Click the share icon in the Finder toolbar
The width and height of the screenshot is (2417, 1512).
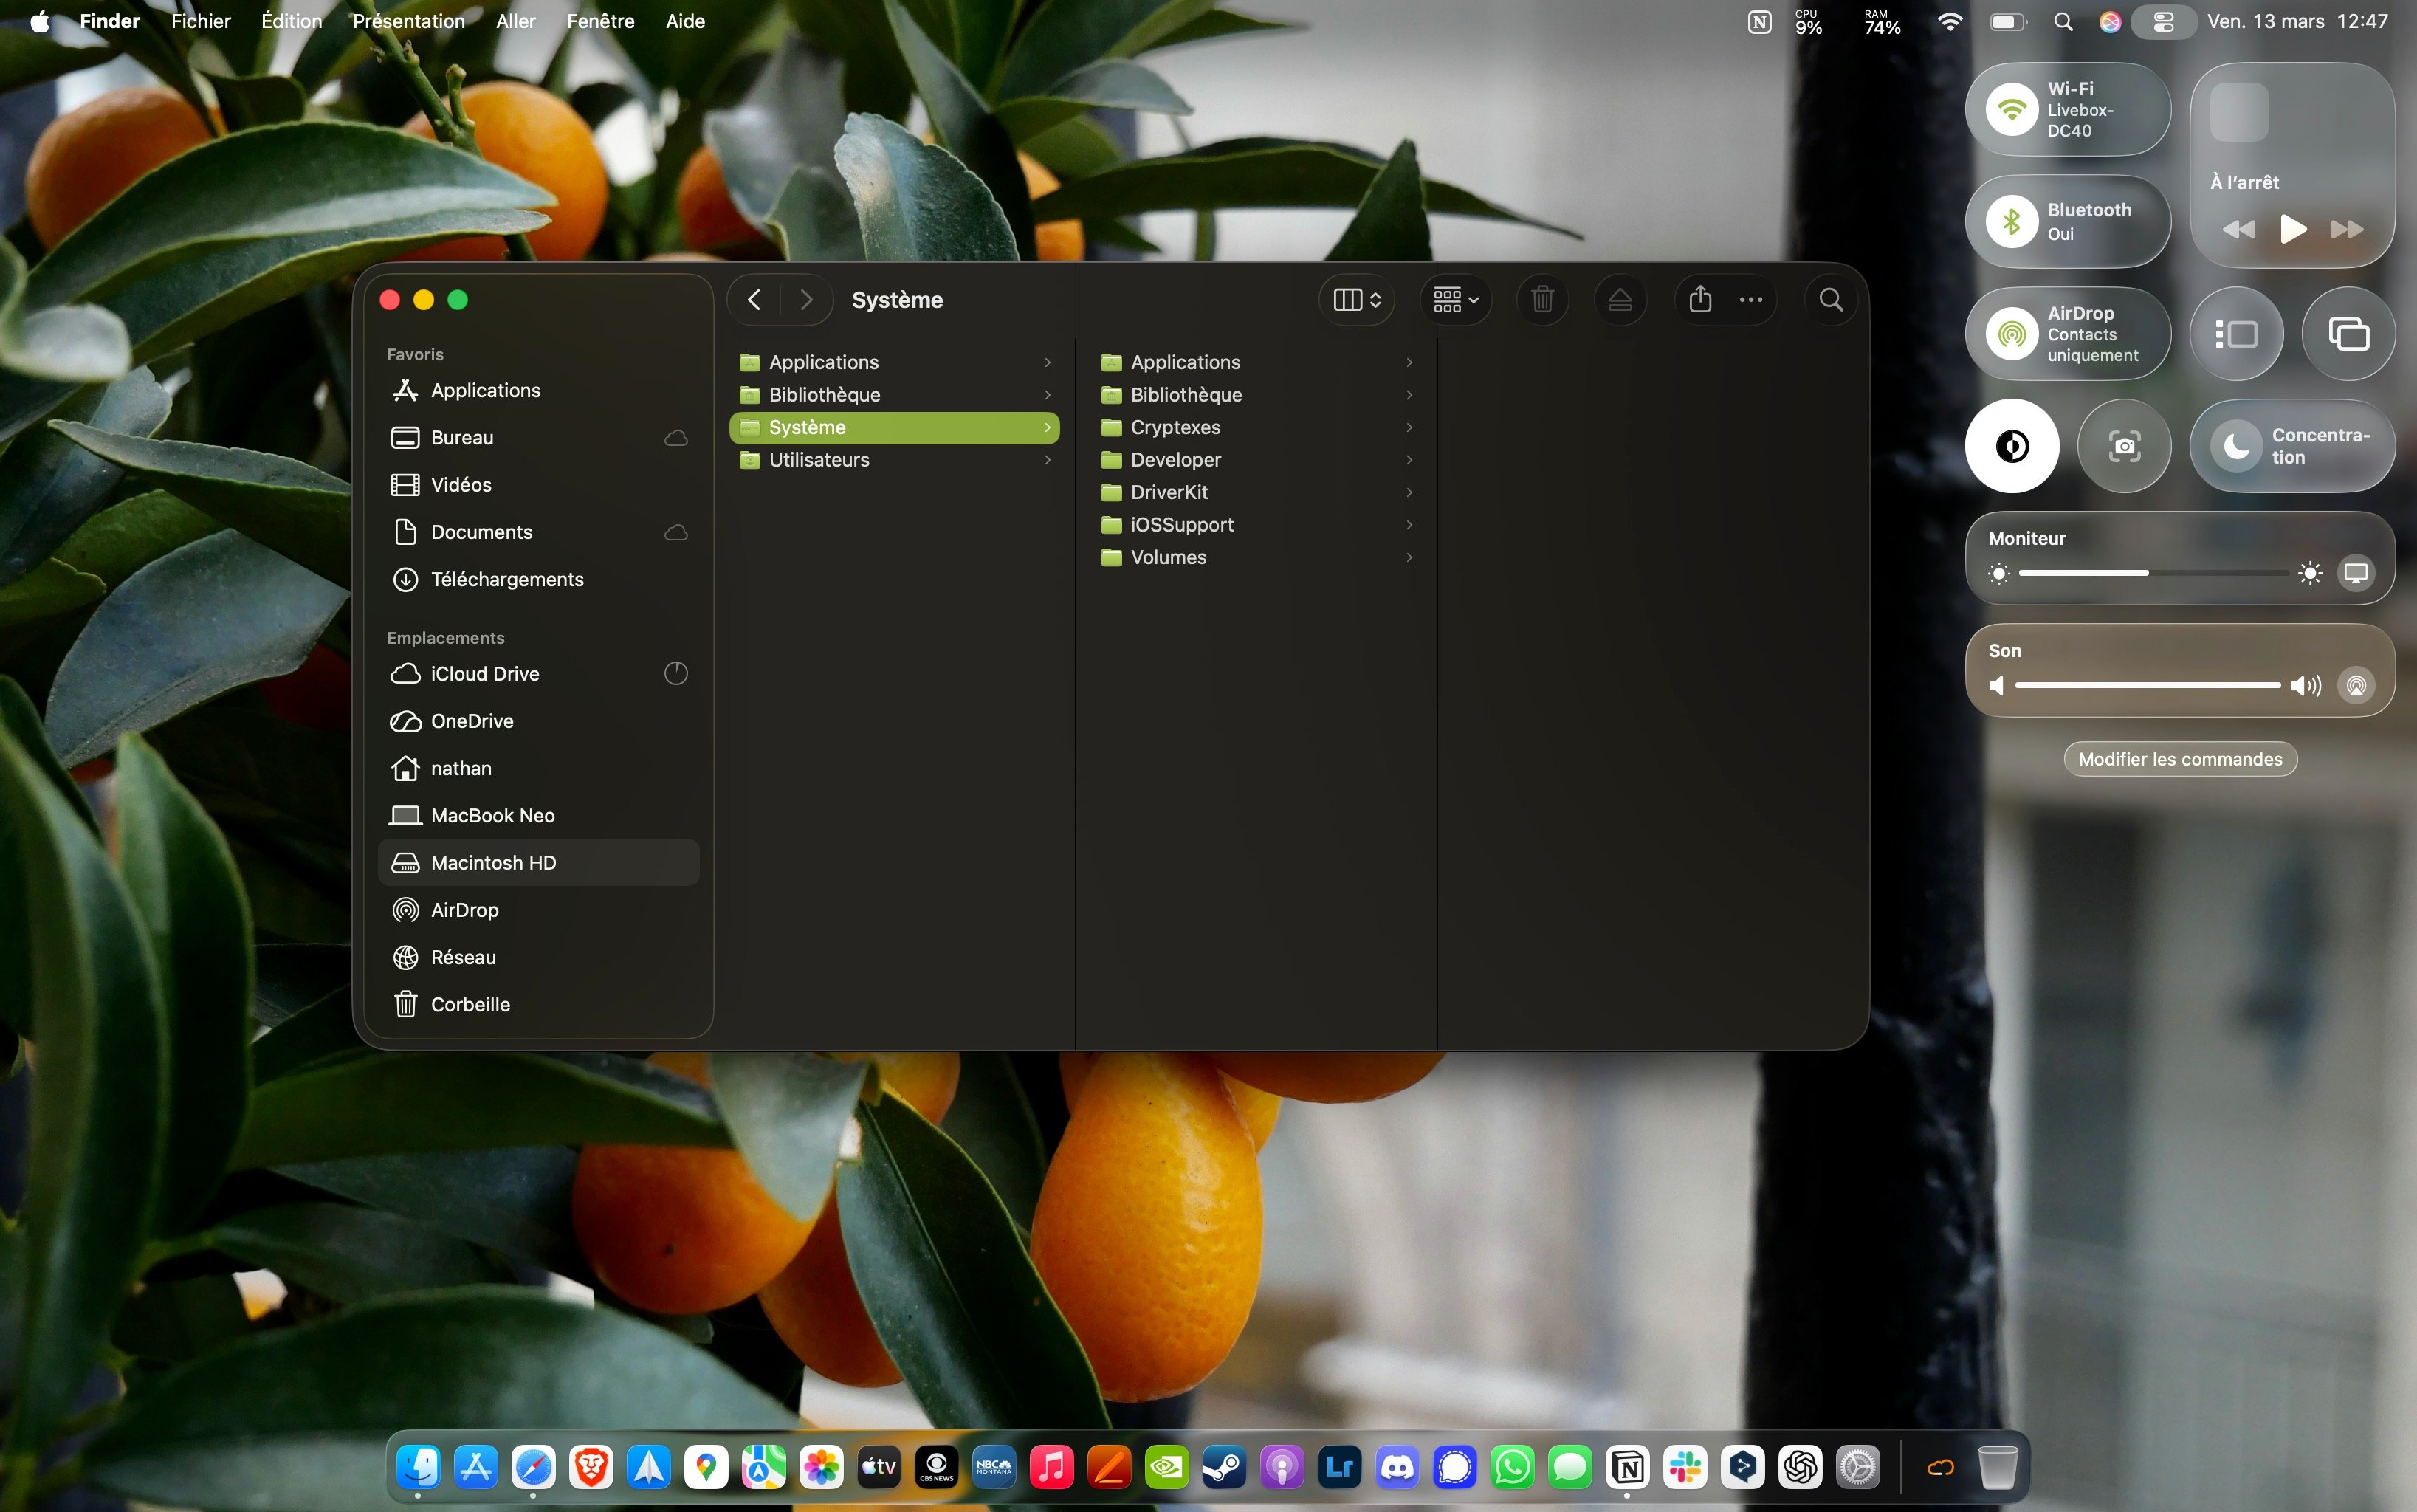(x=1700, y=299)
